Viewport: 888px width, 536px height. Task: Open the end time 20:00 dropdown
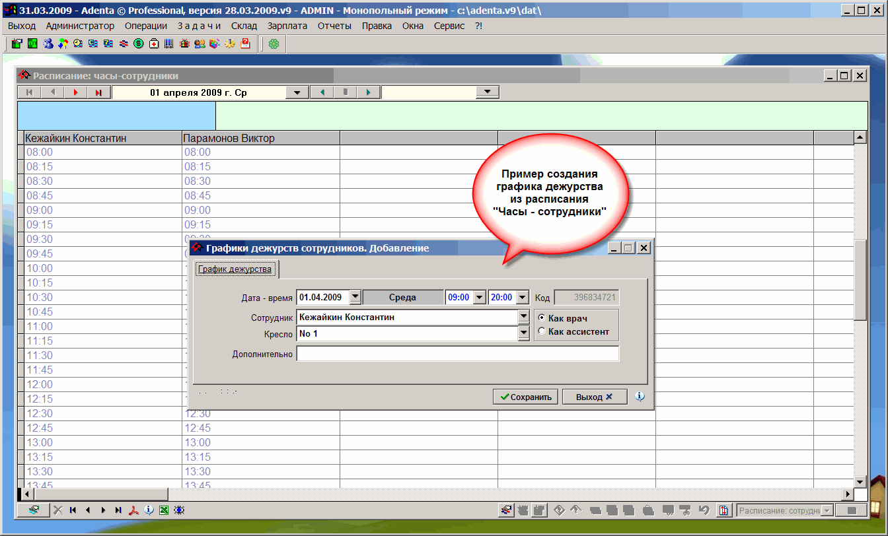click(523, 298)
